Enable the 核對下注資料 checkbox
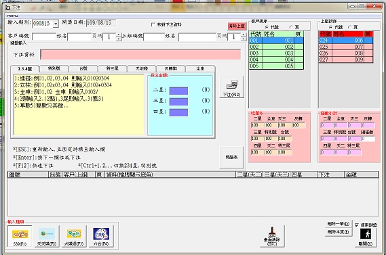The image size is (386, 255). [153, 24]
